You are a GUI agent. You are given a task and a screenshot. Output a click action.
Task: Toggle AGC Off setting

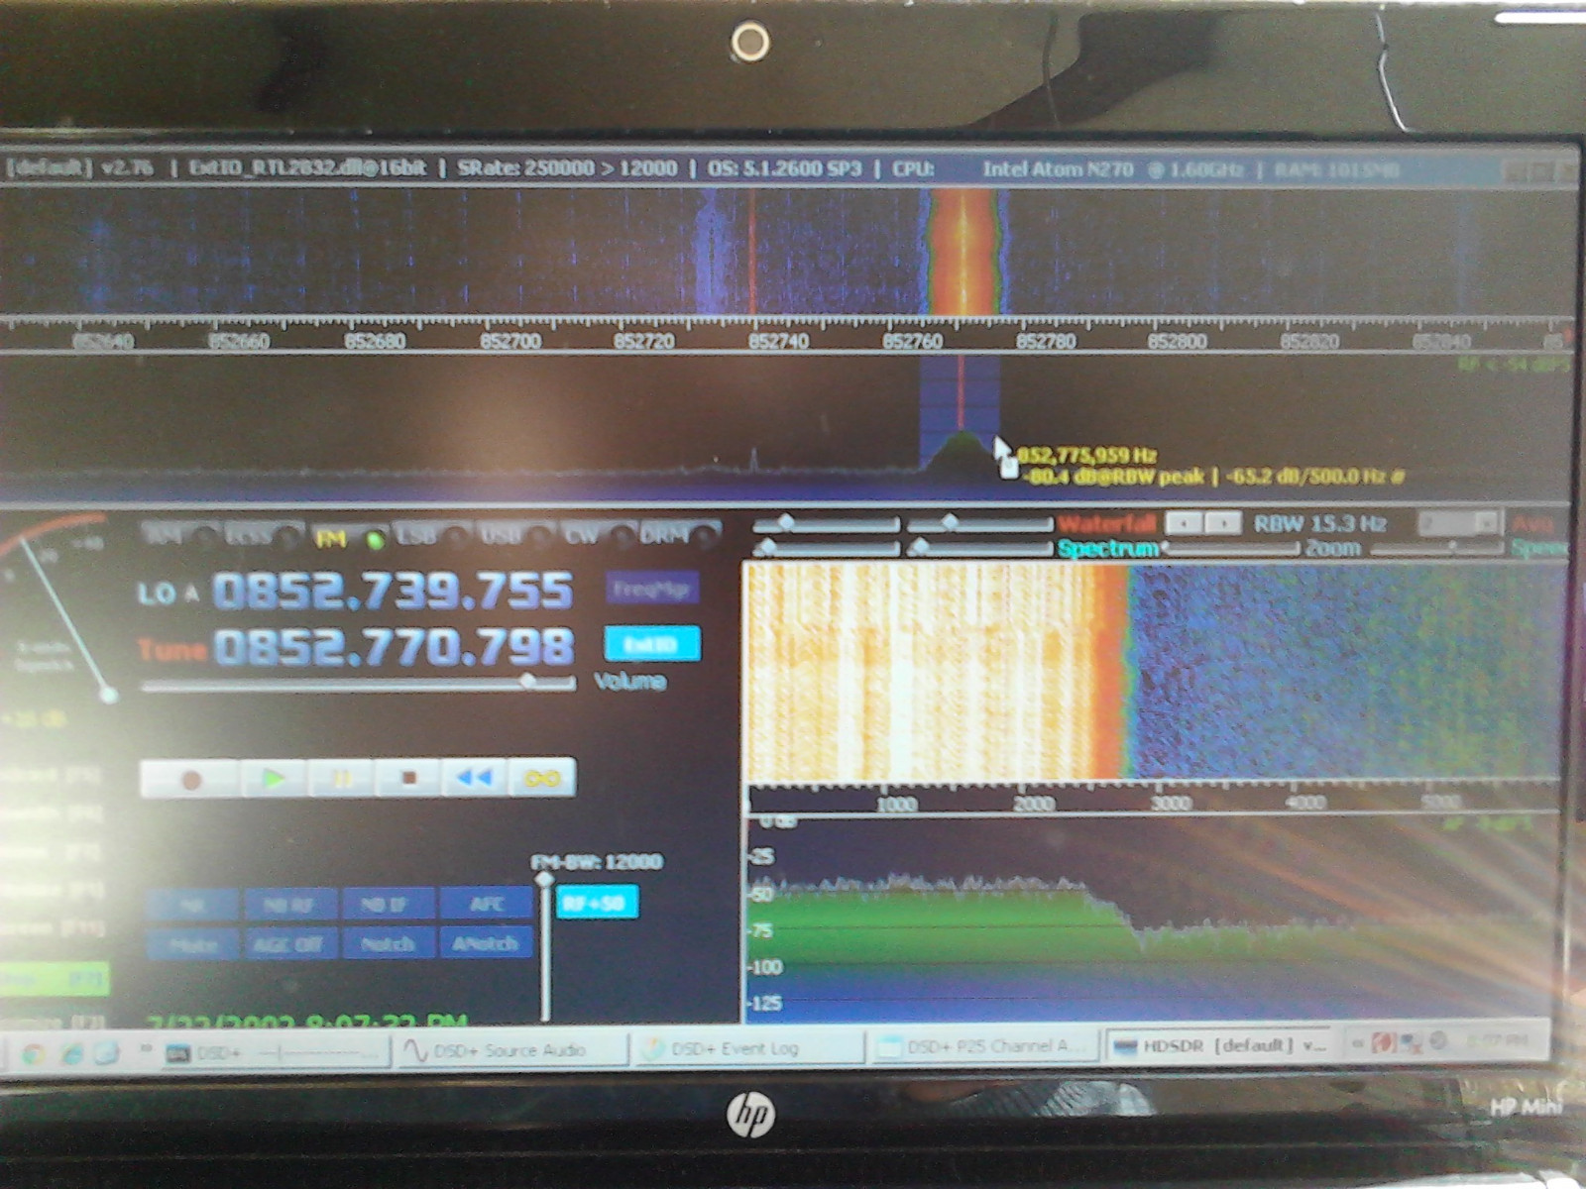(287, 943)
